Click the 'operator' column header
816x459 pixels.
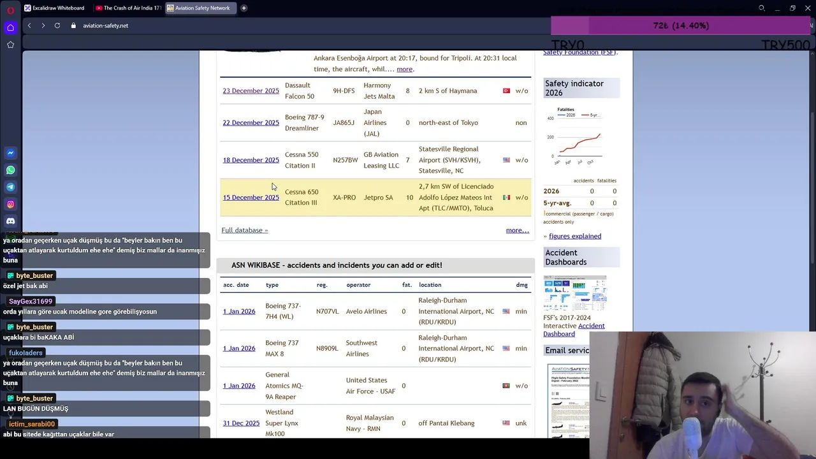click(358, 285)
